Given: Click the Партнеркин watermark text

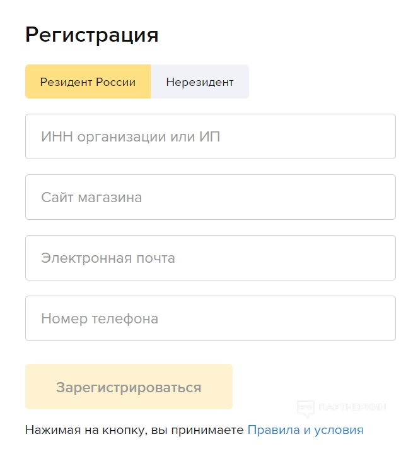Looking at the screenshot, I should click(352, 407).
